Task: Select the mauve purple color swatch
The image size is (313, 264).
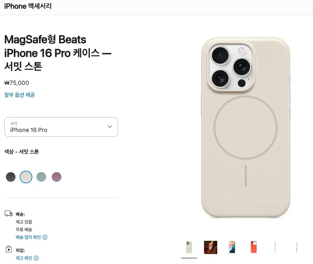Action: click(x=57, y=177)
